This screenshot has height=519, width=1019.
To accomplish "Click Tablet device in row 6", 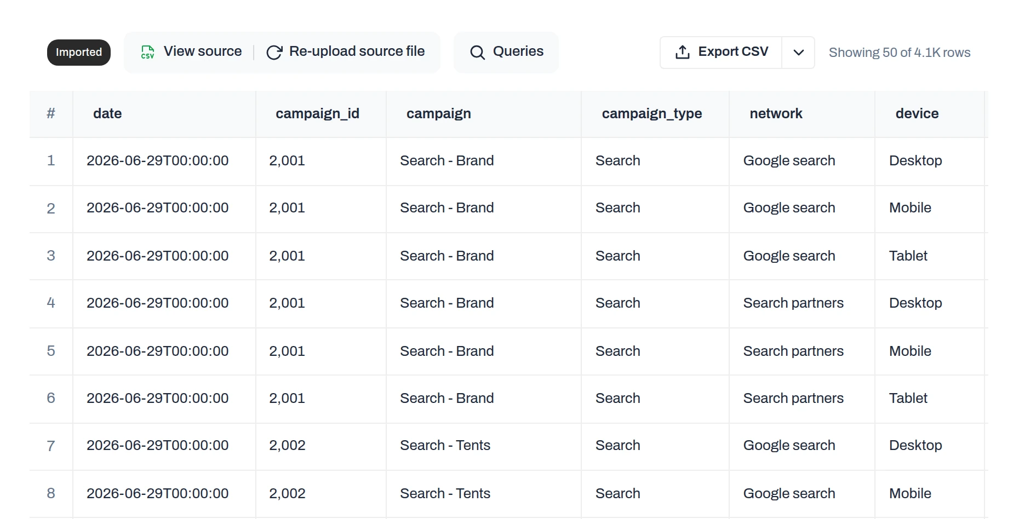I will point(908,398).
